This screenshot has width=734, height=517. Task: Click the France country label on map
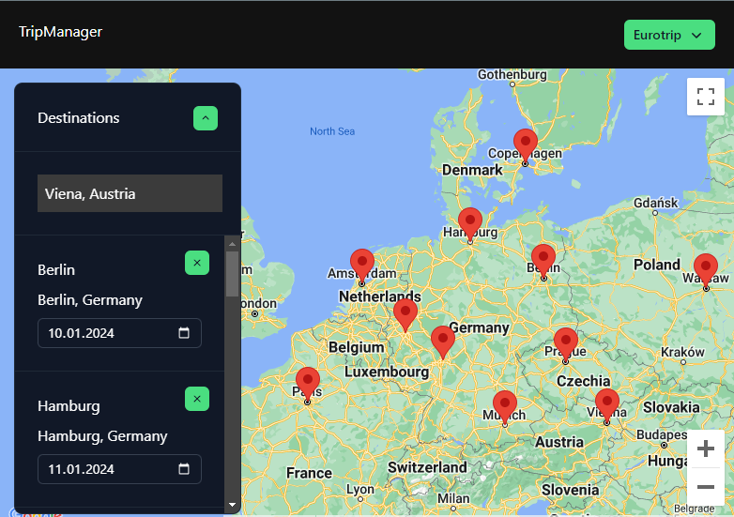[310, 473]
